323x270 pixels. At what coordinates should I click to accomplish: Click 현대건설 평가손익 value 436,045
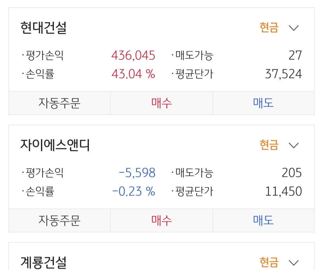point(133,55)
